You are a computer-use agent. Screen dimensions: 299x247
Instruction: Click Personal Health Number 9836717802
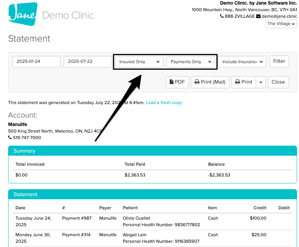(x=161, y=225)
